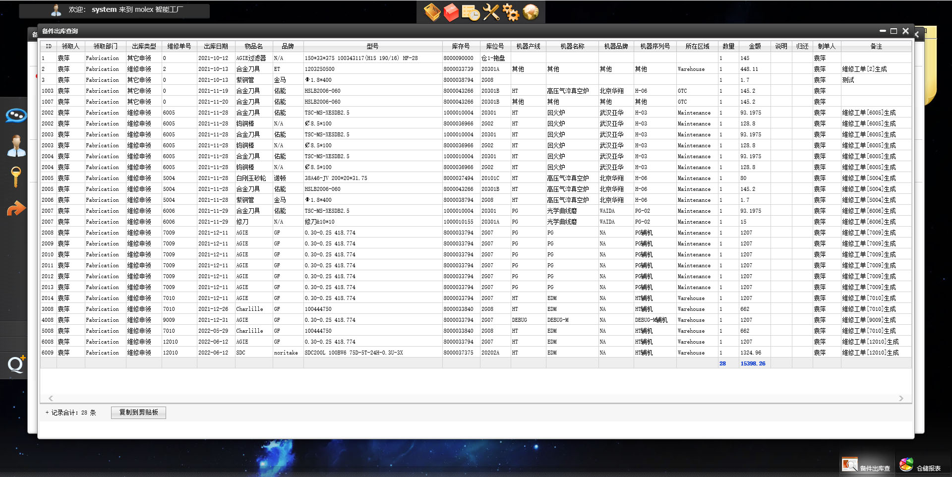Image resolution: width=952 pixels, height=477 pixels.
Task: Open the schedule table with clock icon
Action: click(x=471, y=12)
